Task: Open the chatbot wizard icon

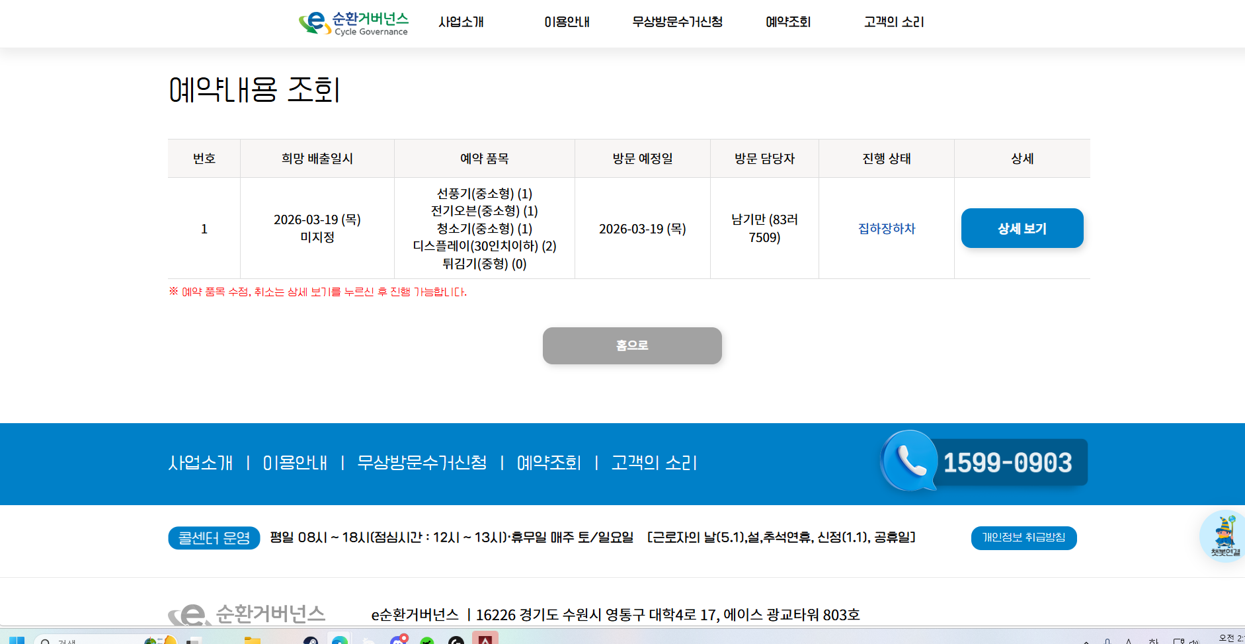Action: click(x=1224, y=535)
